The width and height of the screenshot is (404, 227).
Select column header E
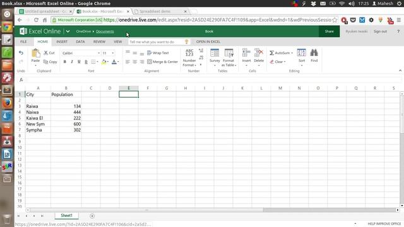coord(129,88)
